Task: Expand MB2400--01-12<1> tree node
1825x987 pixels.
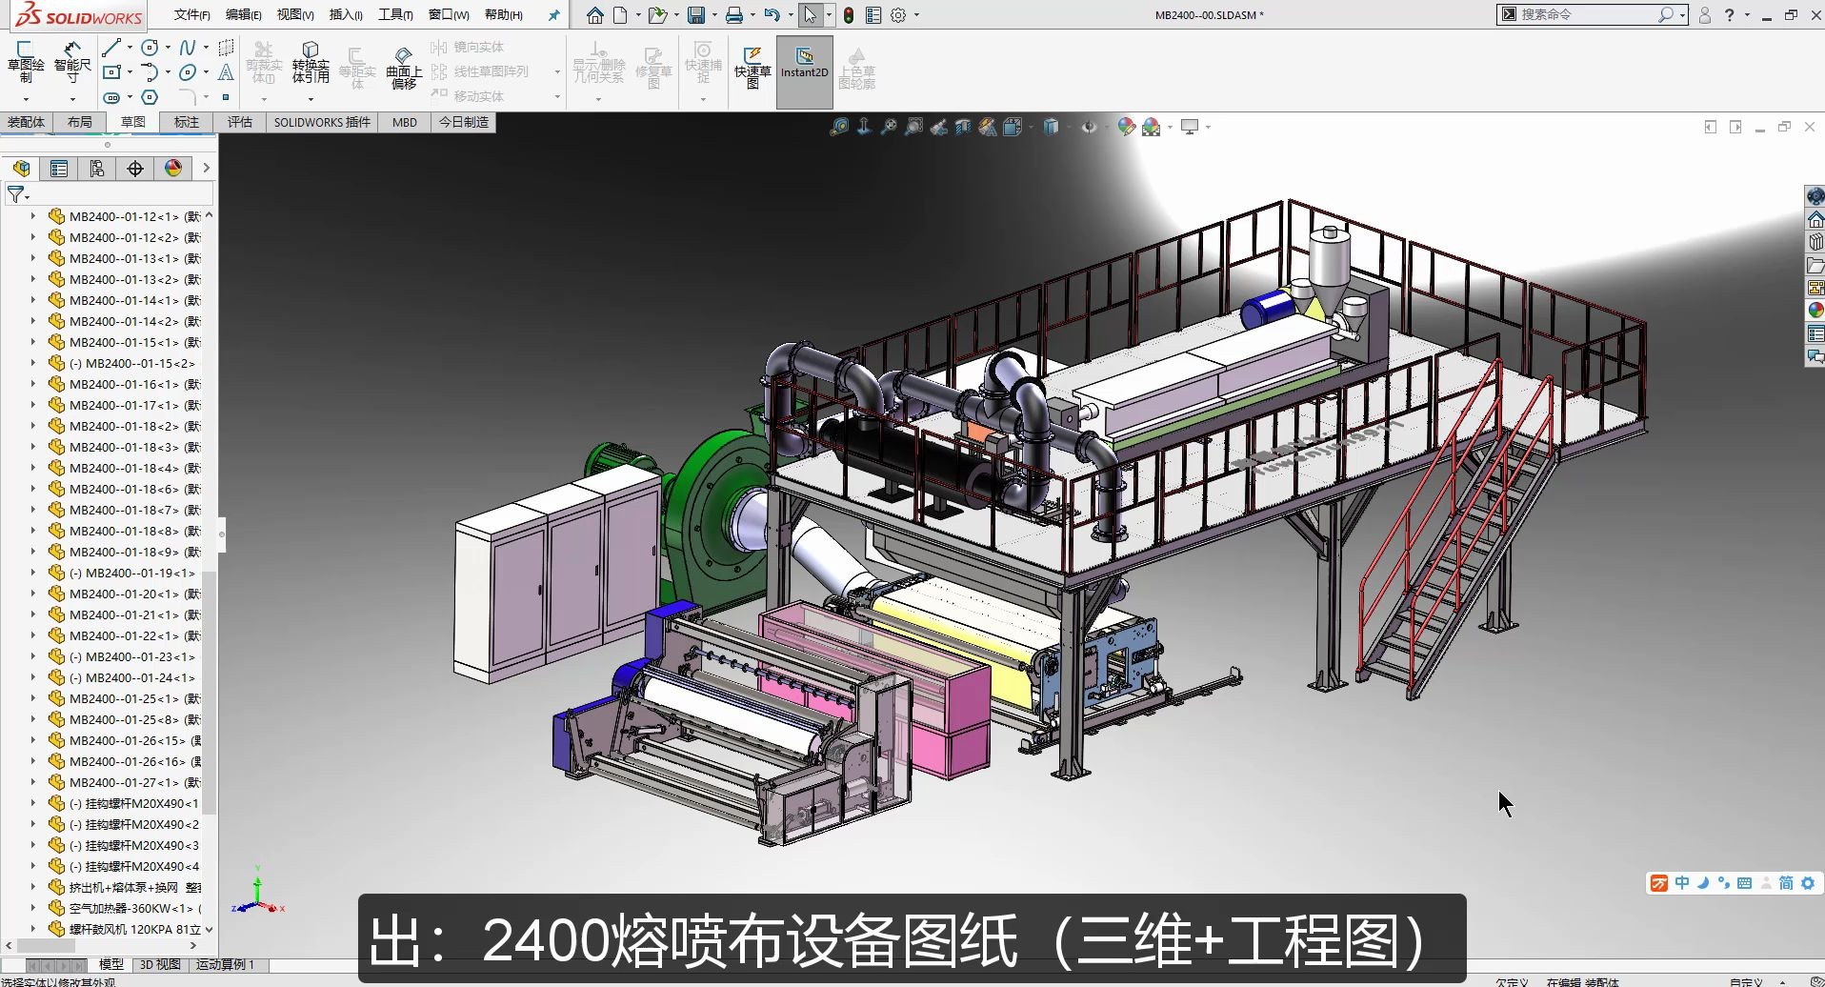Action: (32, 216)
